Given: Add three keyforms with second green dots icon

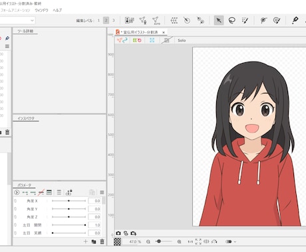Looking at the screenshot, I should pos(33,193).
